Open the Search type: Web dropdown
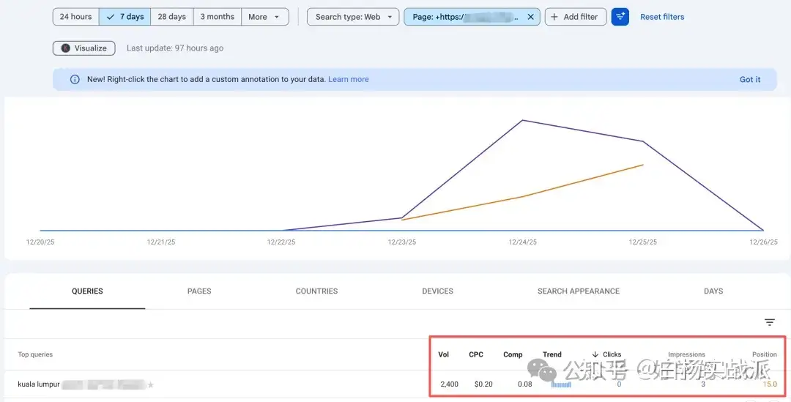Screen dimensions: 791x402 pyautogui.click(x=353, y=17)
